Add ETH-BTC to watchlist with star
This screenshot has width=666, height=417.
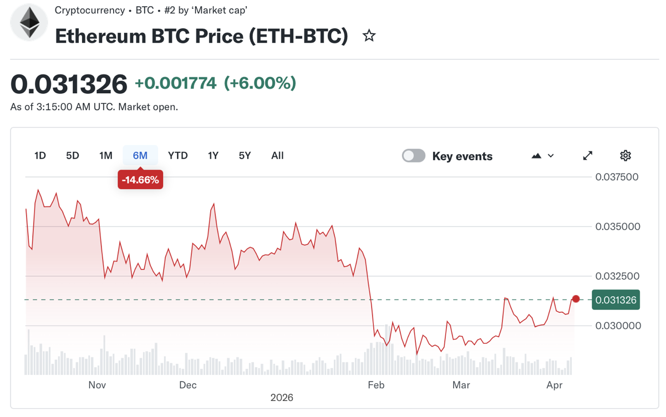click(369, 36)
